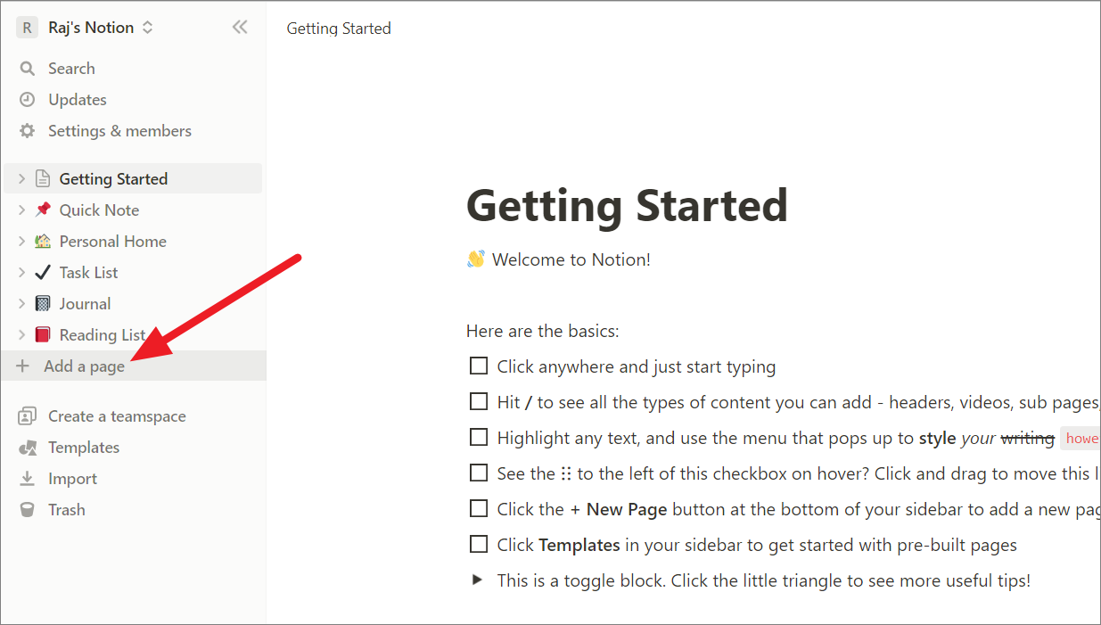Expand the Getting Started page chevron

pyautogui.click(x=22, y=179)
